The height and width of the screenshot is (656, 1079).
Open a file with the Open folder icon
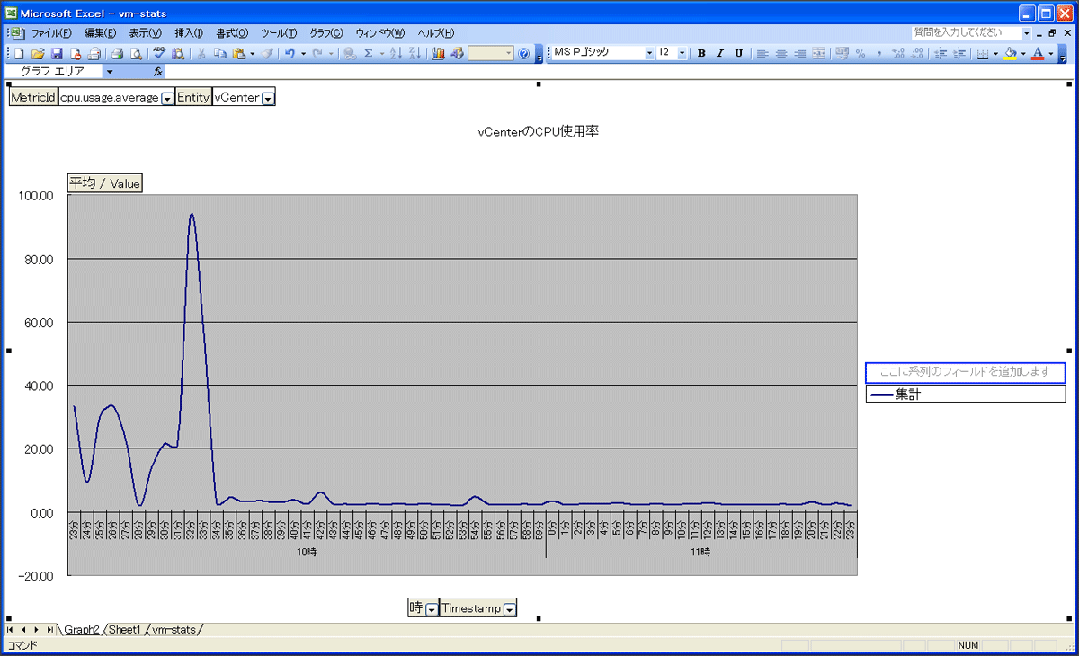tap(38, 54)
